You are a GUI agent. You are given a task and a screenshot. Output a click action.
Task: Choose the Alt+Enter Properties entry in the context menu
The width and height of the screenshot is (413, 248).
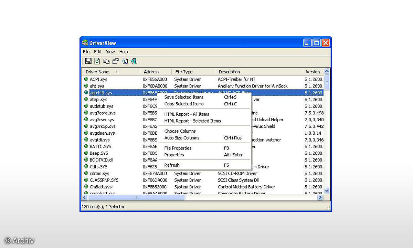(x=204, y=155)
